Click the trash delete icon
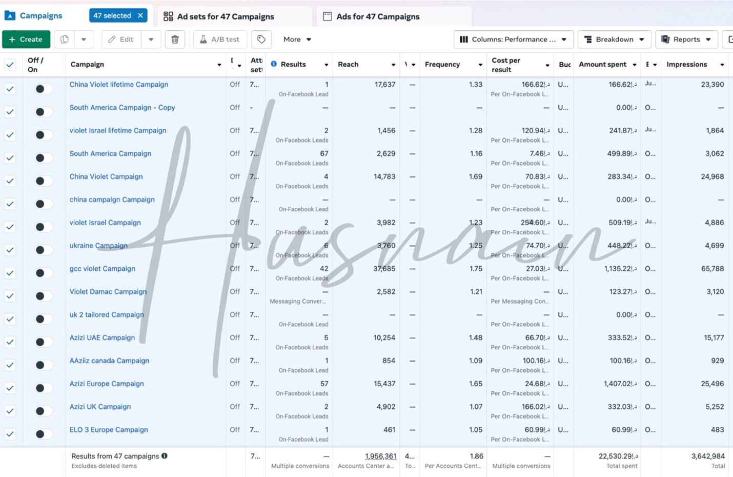Screen dimensions: 733x477 175,39
